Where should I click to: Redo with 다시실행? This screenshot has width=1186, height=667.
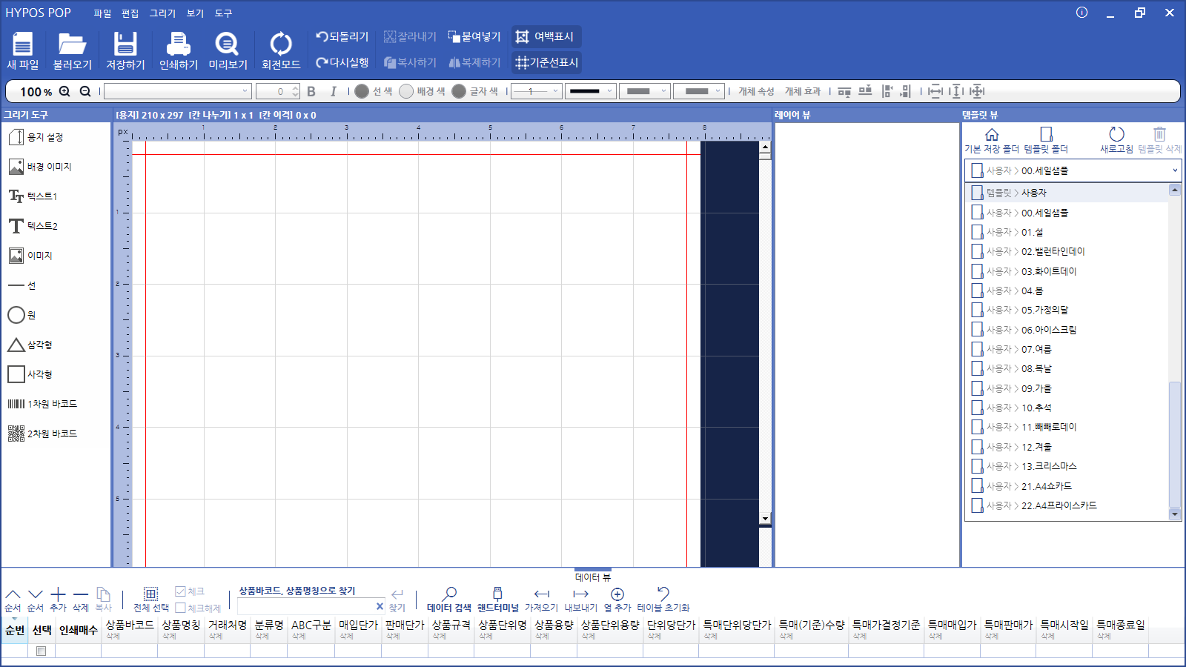click(342, 62)
